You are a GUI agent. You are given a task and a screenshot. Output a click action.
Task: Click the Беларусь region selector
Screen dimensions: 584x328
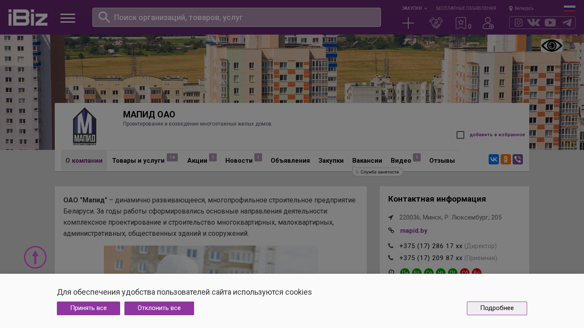pyautogui.click(x=524, y=9)
